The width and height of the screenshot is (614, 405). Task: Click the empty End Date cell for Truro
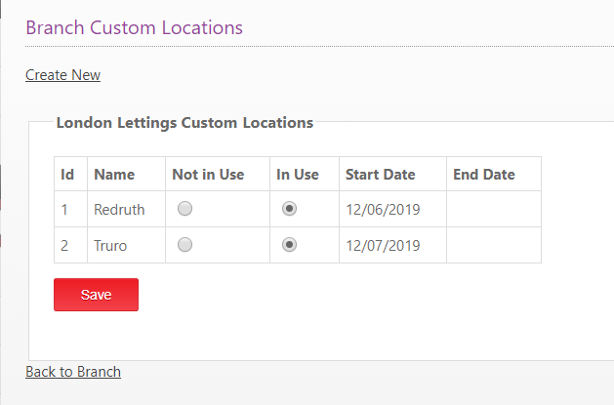click(x=493, y=245)
